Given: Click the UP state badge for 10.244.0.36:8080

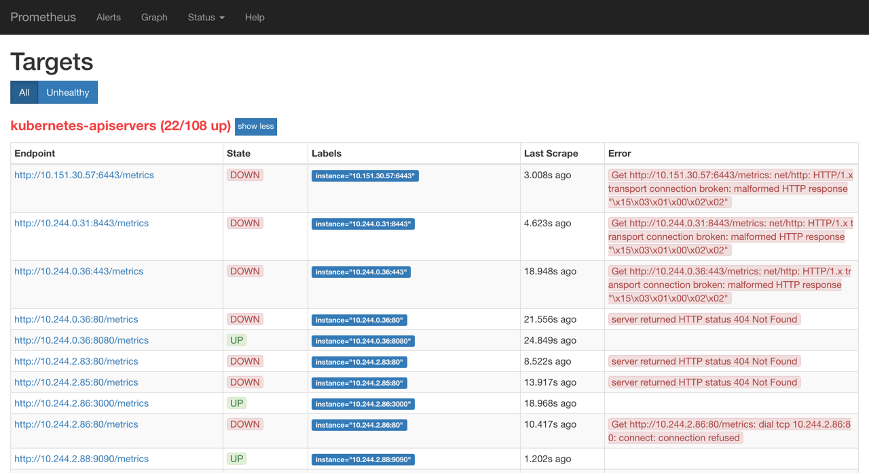Looking at the screenshot, I should point(236,340).
